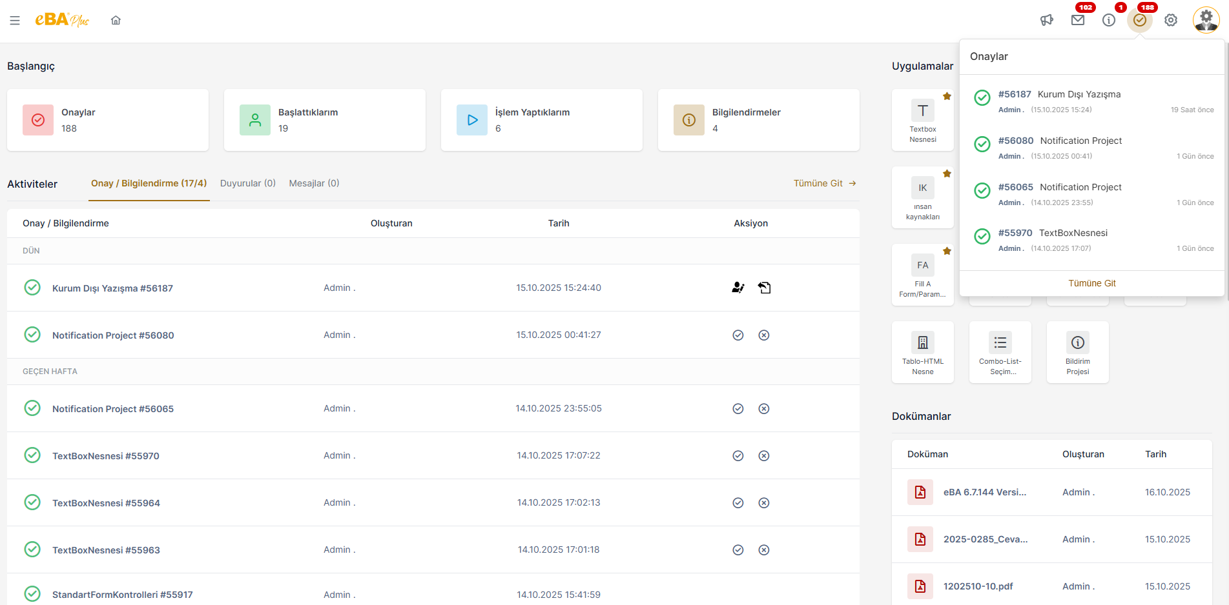Screen dimensions: 1229x605
Task: Reject TextBoxNesnesi #55970 with X icon
Action: [x=764, y=456]
